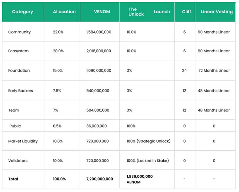Click Ecosystem's '90 Months Linear' vesting

point(214,51)
